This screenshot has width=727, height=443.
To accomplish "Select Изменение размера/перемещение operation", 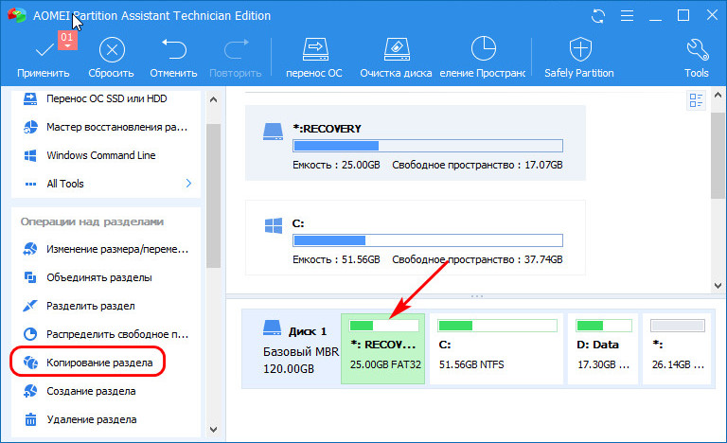I will coord(106,249).
